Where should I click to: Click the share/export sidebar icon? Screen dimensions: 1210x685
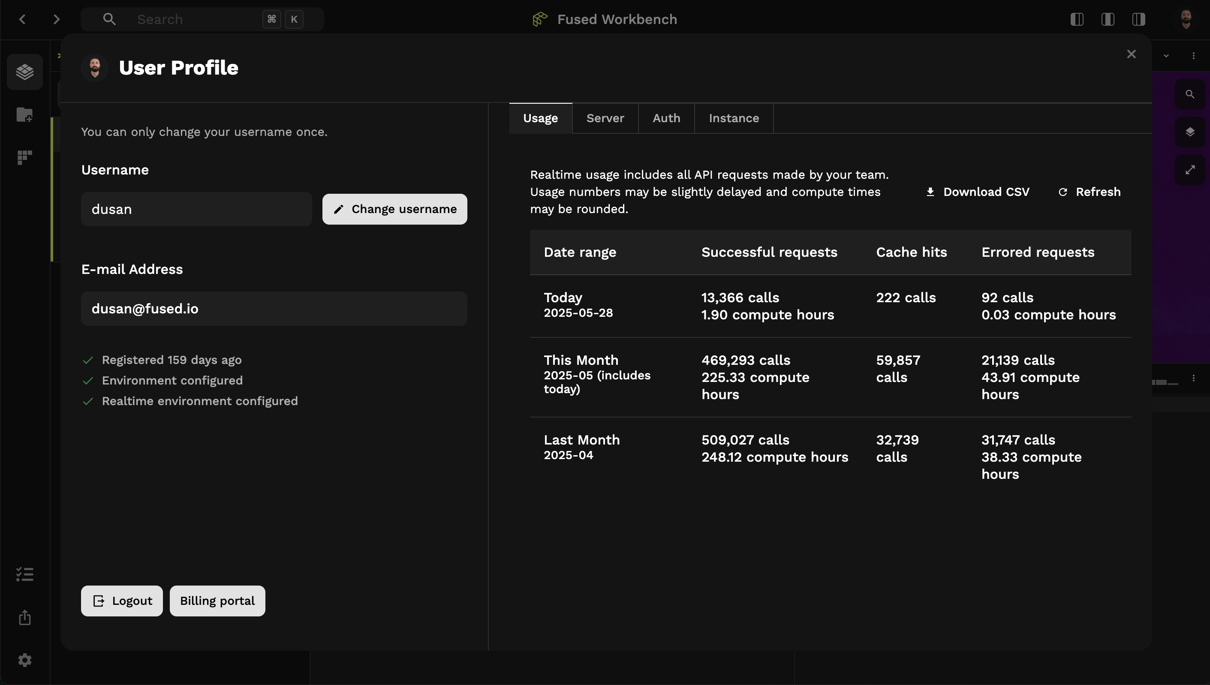click(24, 617)
